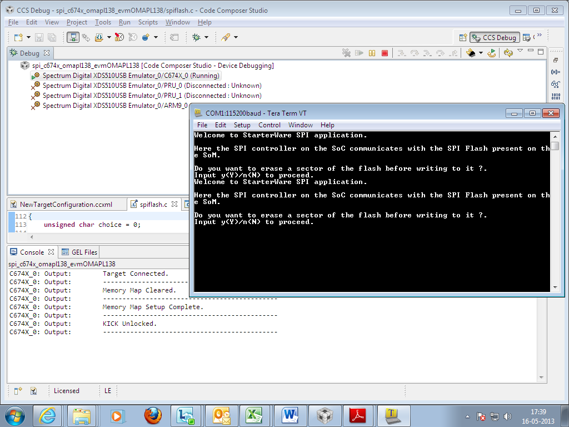
Task: Open the New wizard icon in toolbar
Action: (x=18, y=37)
